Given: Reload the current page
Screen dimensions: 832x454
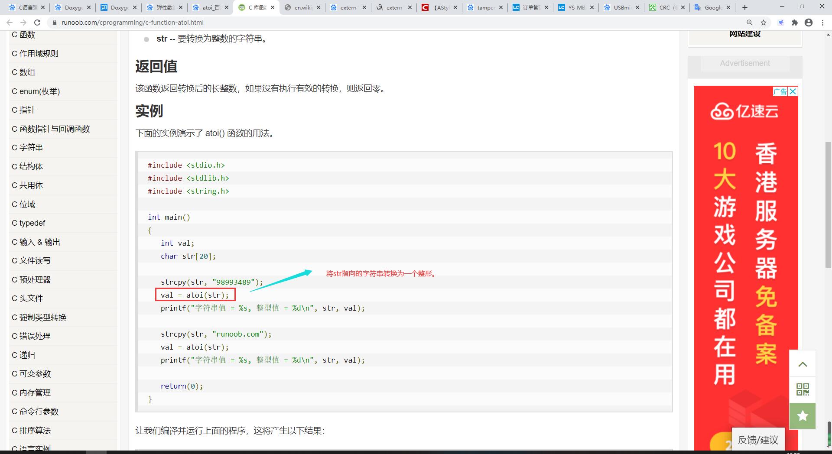Looking at the screenshot, I should pos(37,23).
